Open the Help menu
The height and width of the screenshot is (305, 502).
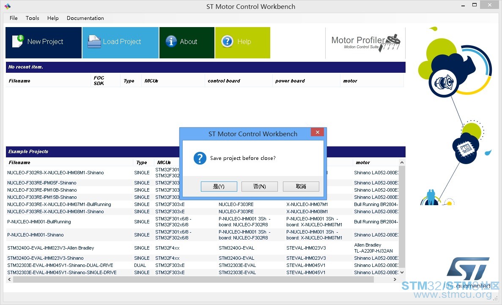point(53,18)
